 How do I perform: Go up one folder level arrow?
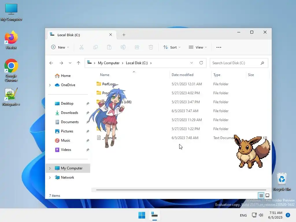click(79, 63)
